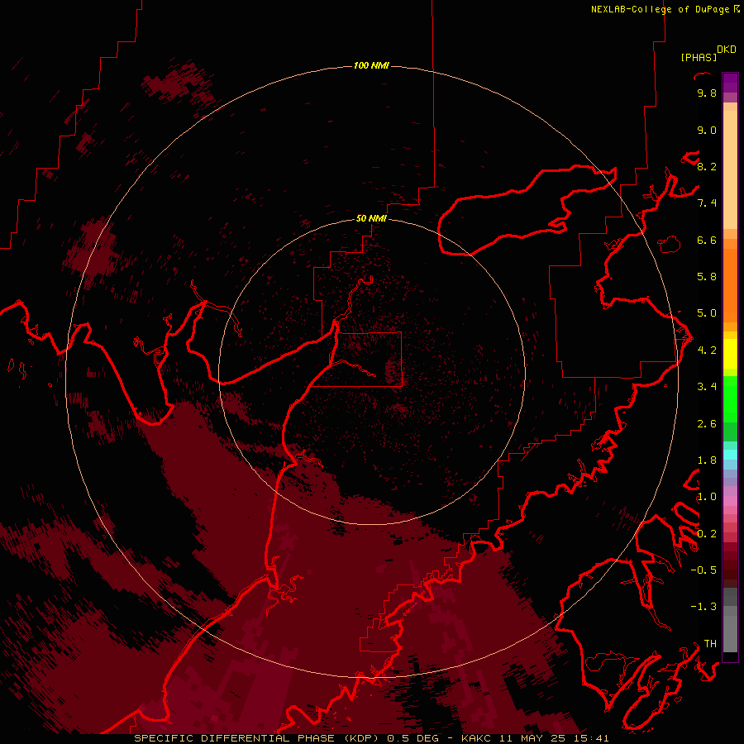Click the yellow segment of color bar
This screenshot has height=744, width=744.
730,354
